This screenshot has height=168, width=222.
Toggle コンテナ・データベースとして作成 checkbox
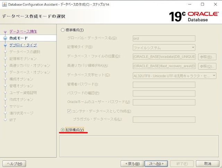[69, 111]
